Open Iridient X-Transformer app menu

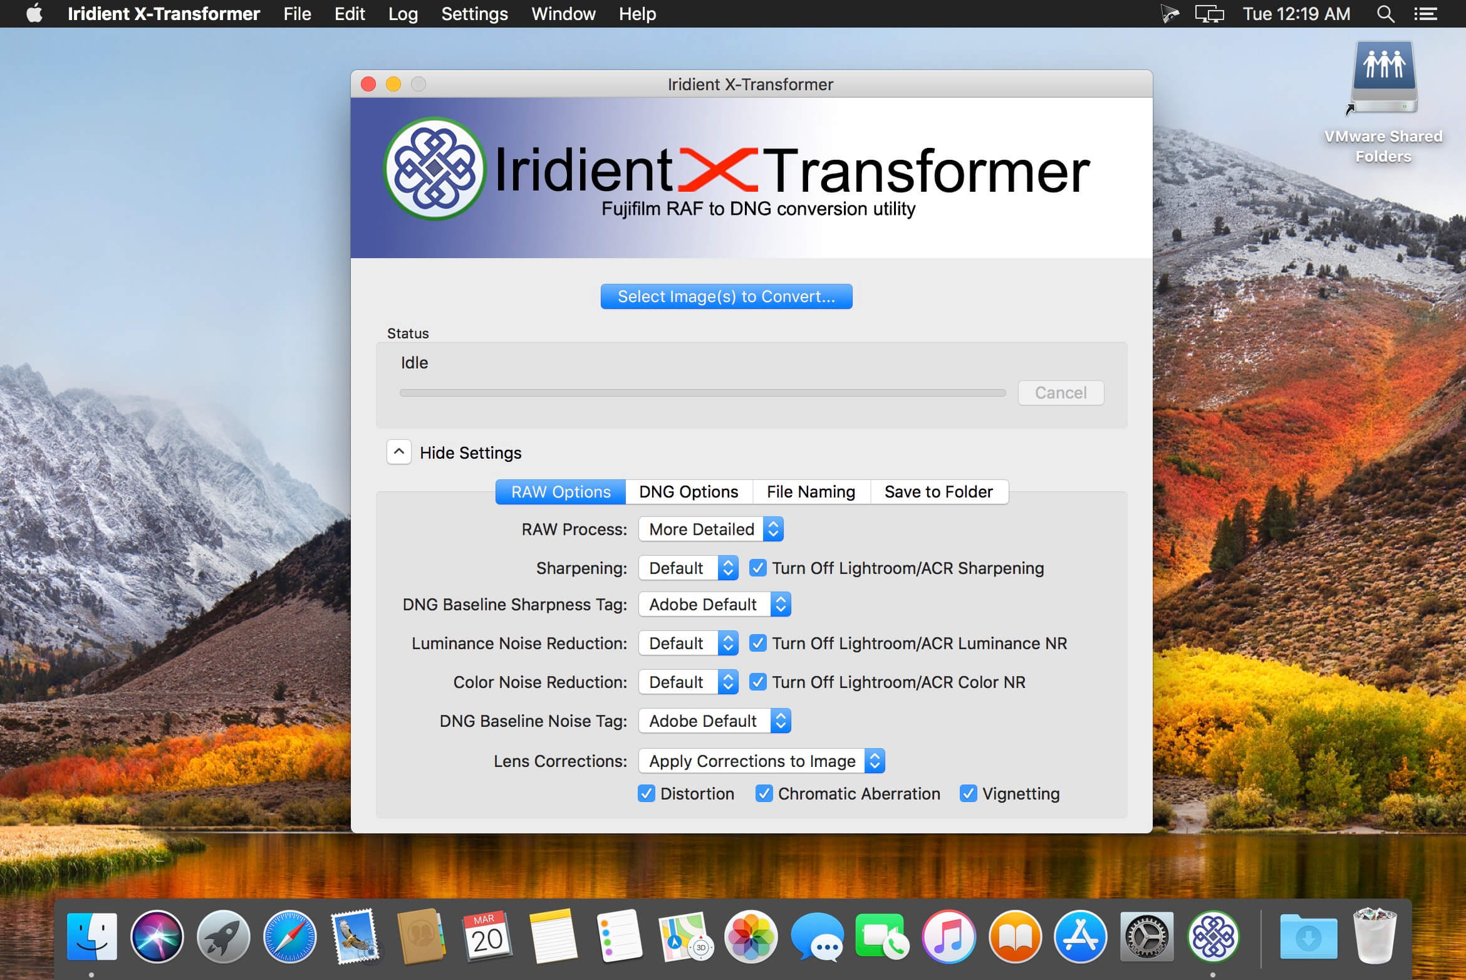164,14
